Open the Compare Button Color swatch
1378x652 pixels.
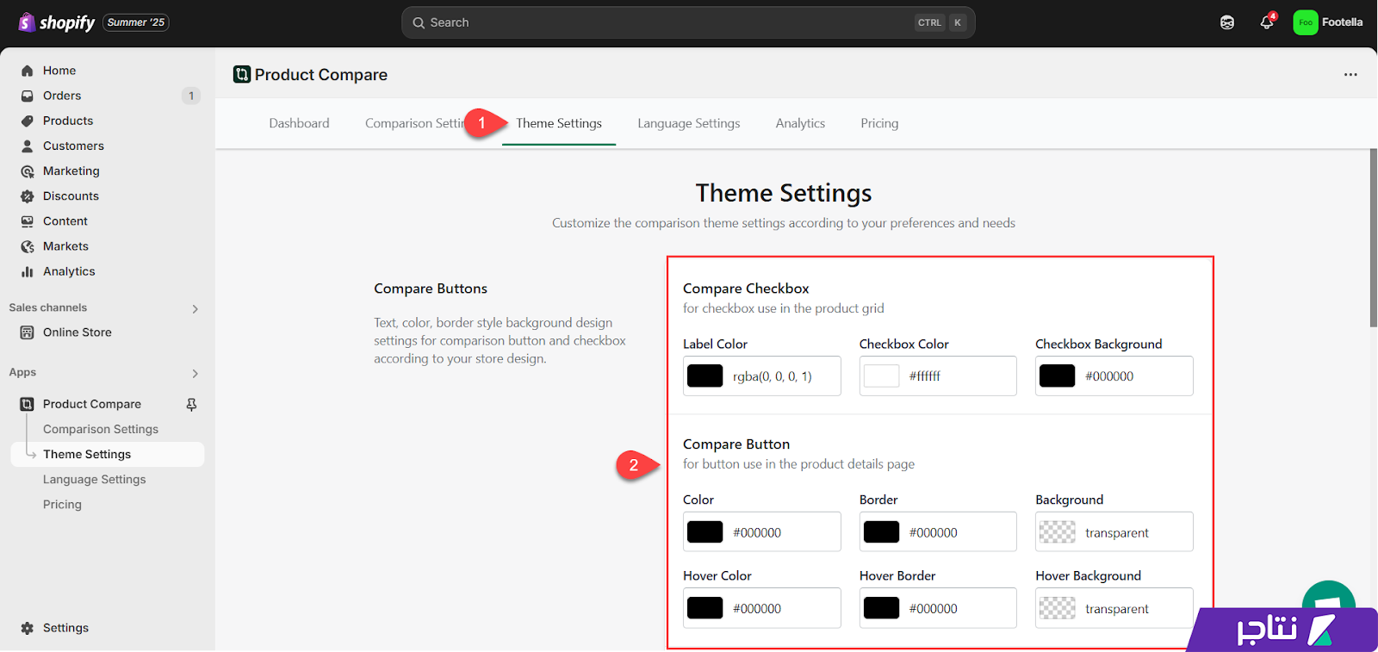pyautogui.click(x=705, y=532)
